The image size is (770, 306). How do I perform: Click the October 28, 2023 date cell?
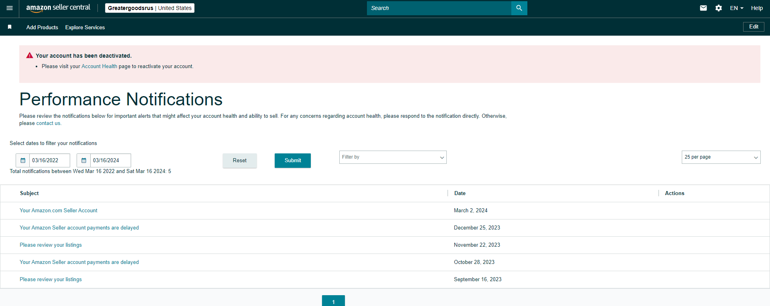point(474,262)
